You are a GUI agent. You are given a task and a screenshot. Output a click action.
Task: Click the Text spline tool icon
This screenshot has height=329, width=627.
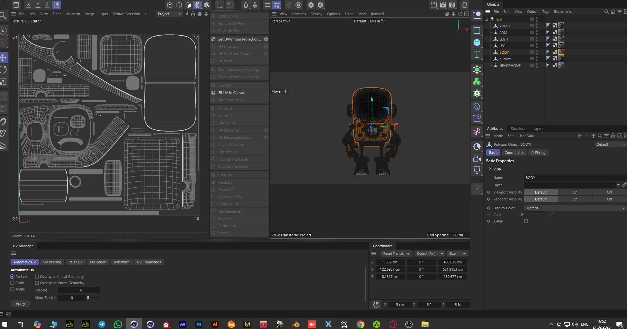(x=477, y=54)
